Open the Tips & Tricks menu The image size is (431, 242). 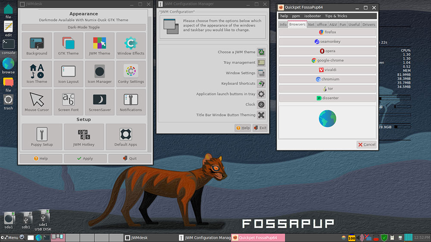(336, 16)
